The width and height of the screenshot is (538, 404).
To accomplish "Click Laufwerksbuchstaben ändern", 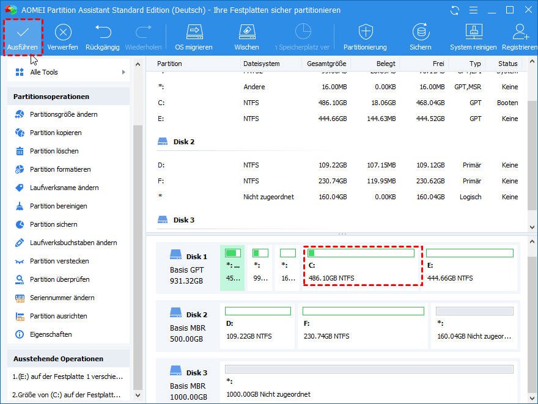I will tap(68, 243).
